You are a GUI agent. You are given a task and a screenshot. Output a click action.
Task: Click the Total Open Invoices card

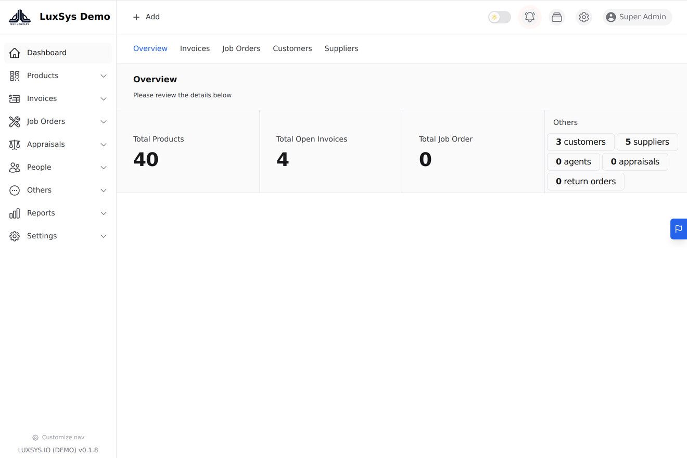330,151
